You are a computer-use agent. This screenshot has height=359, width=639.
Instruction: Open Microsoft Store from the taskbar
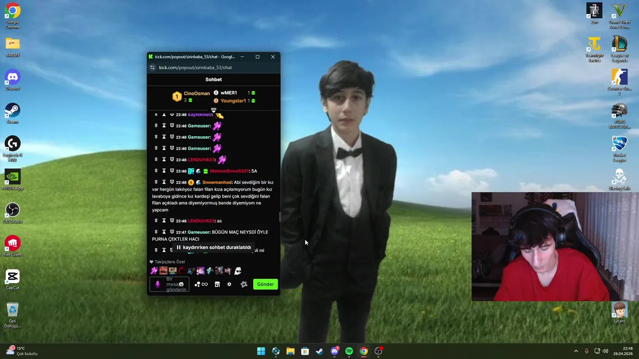(305, 351)
